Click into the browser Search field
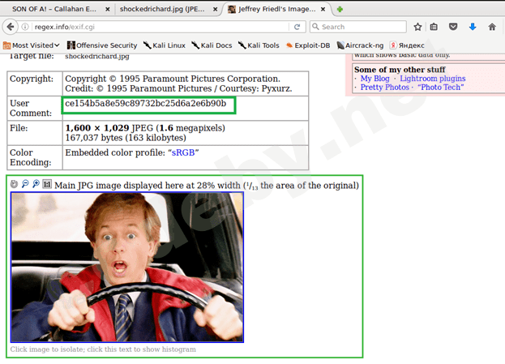505x364 pixels. pyautogui.click(x=357, y=27)
